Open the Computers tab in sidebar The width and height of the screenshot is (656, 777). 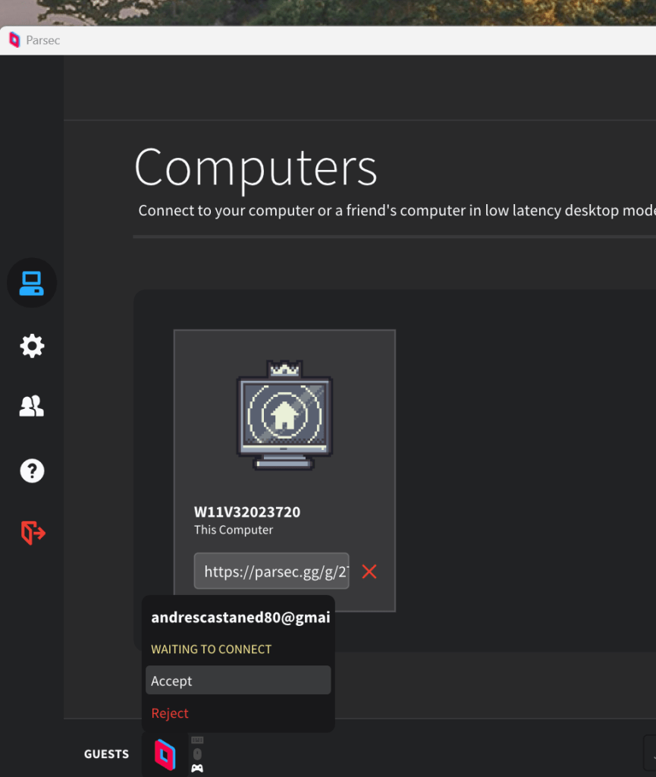point(32,283)
